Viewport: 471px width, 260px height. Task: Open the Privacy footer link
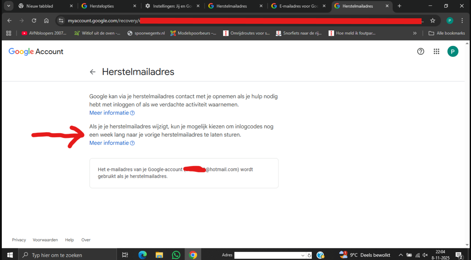point(19,240)
